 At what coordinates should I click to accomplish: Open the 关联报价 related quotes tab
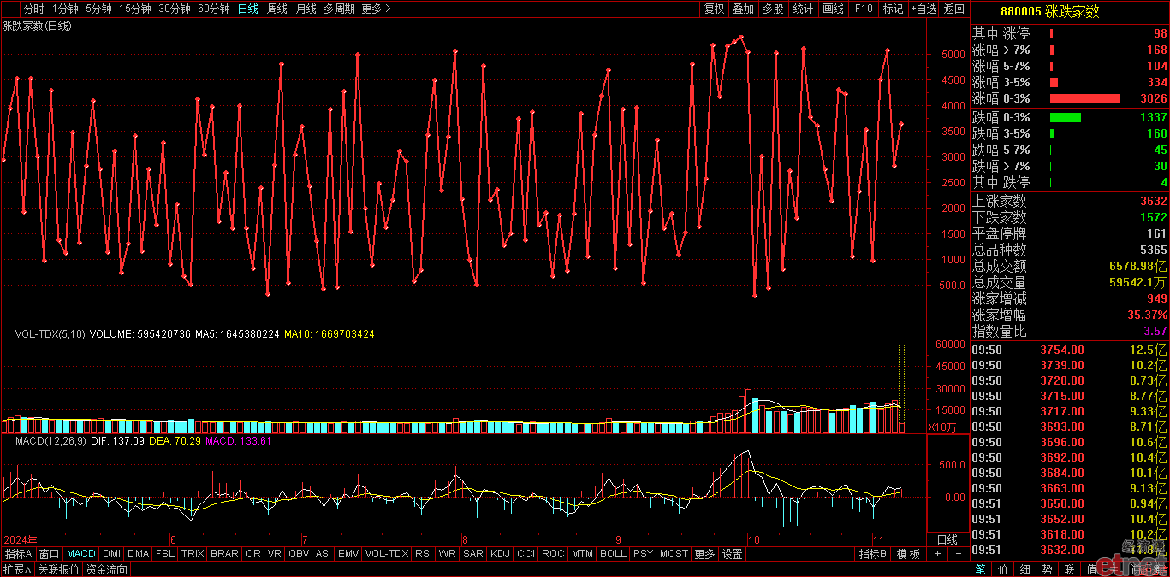click(58, 569)
